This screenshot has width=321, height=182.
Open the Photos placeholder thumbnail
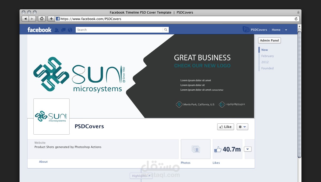click(x=196, y=149)
